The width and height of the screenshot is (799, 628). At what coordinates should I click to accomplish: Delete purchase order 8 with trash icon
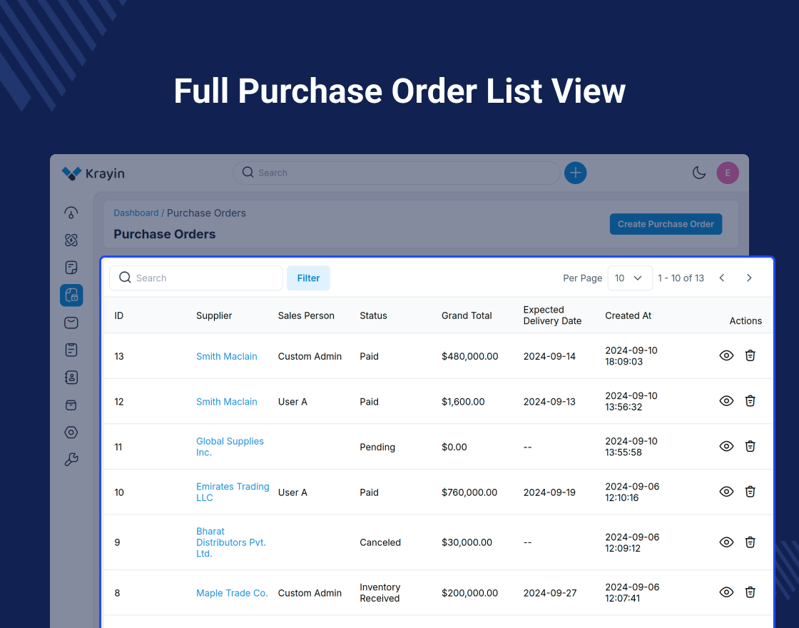pyautogui.click(x=750, y=592)
